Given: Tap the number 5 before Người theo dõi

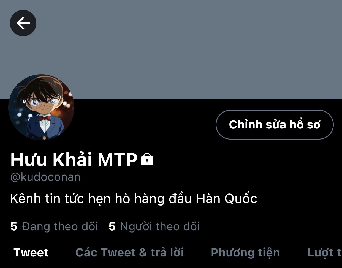Looking at the screenshot, I should [112, 227].
